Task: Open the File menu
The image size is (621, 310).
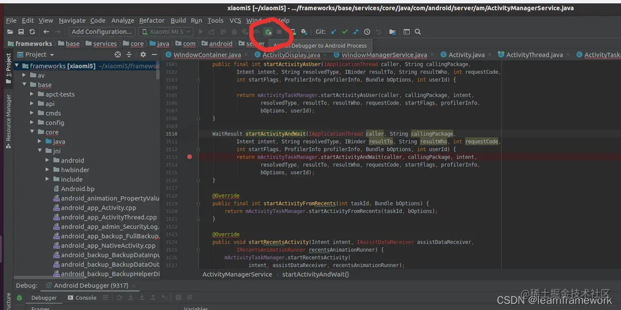Action: point(11,21)
